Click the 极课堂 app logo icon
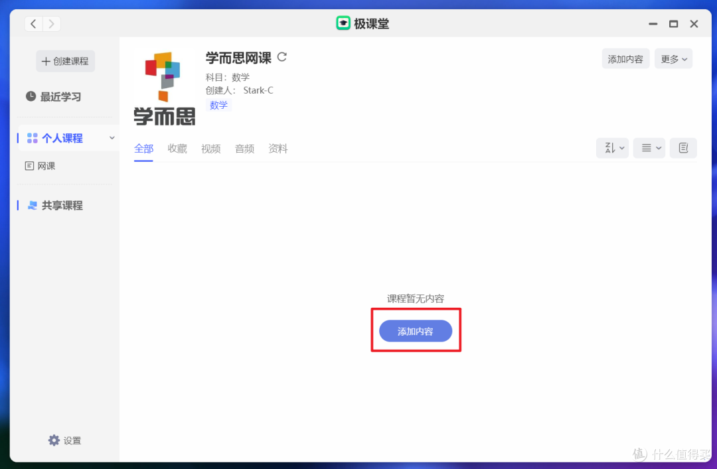 343,23
